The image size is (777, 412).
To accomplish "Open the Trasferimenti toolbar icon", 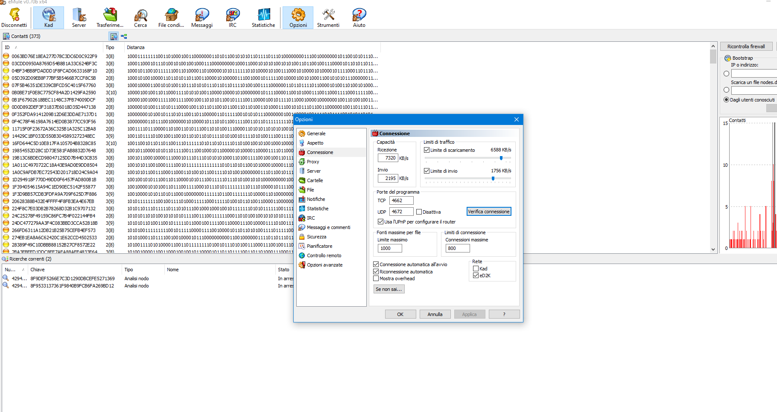I will (x=110, y=18).
